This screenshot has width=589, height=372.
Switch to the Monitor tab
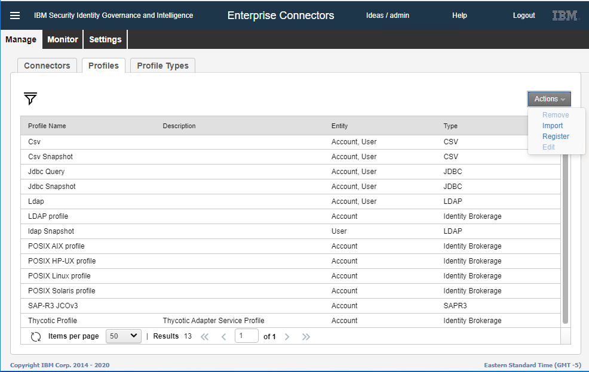point(63,39)
